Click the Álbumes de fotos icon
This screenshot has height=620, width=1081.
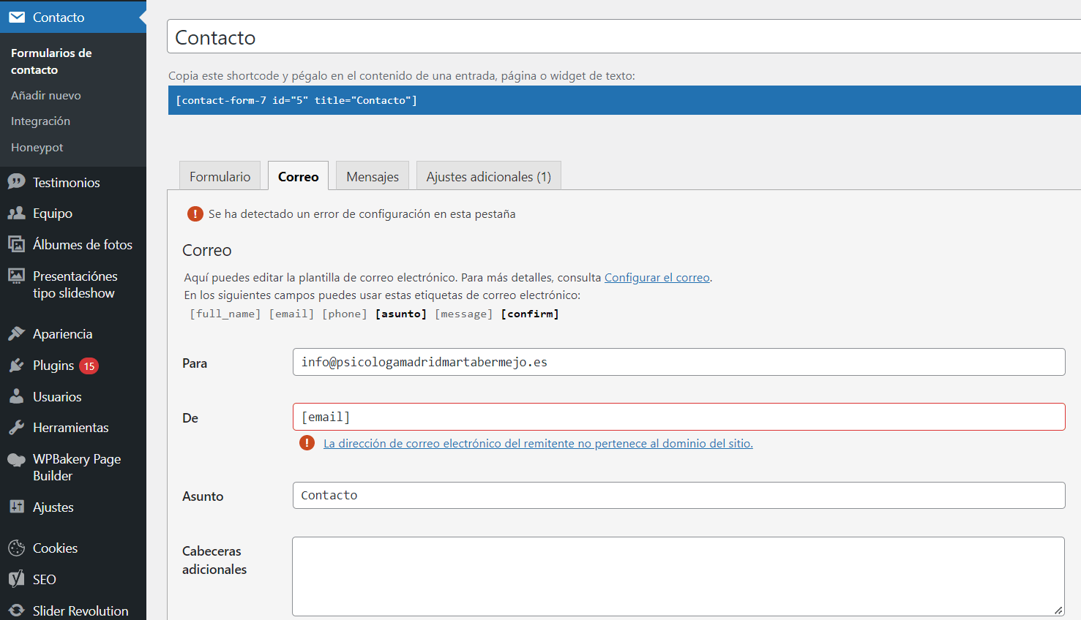(17, 244)
